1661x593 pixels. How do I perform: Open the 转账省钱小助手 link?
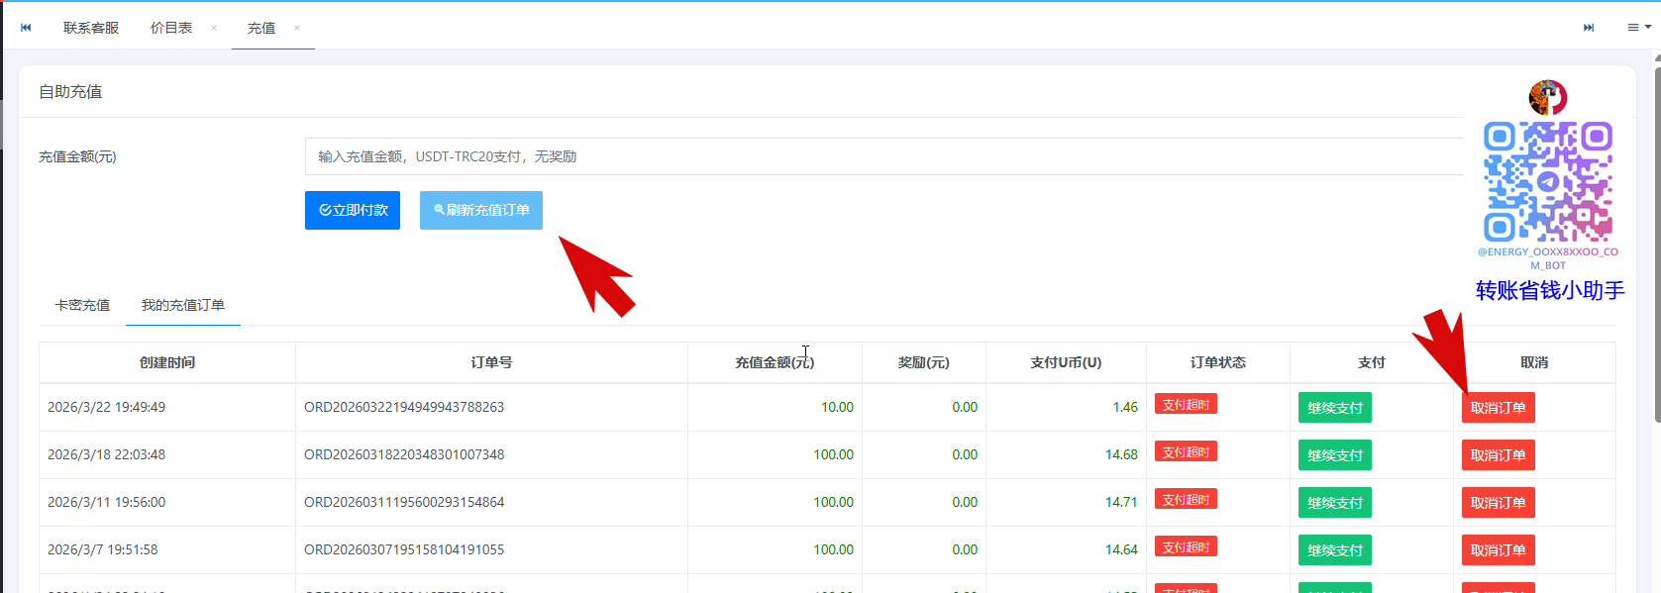tap(1550, 290)
